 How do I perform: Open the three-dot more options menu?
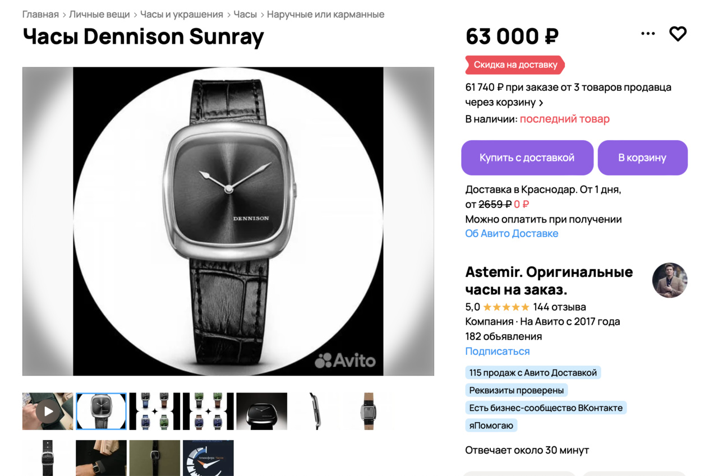[648, 34]
